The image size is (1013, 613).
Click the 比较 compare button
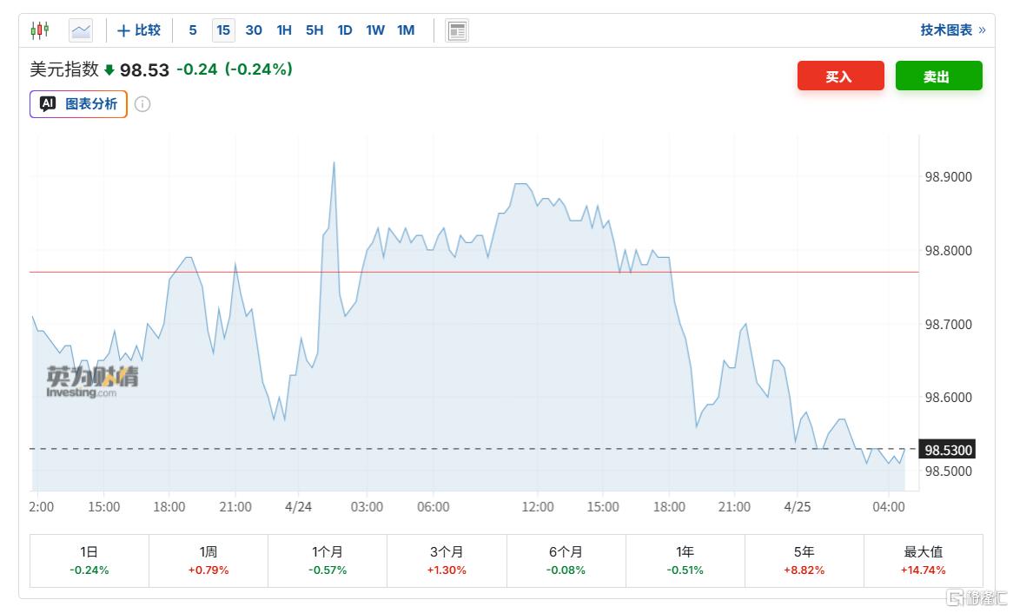point(139,30)
